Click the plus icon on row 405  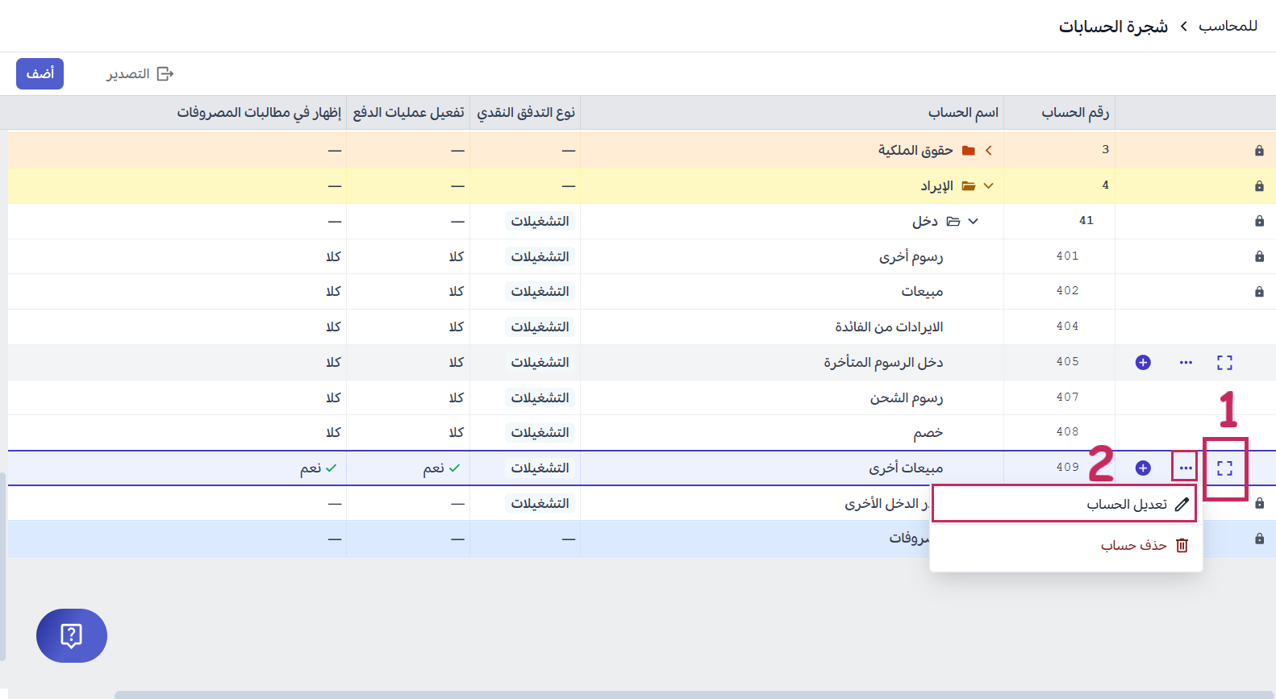(x=1143, y=363)
